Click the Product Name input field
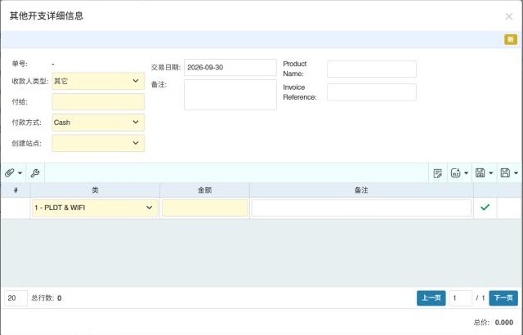This screenshot has width=523, height=335. pos(372,69)
